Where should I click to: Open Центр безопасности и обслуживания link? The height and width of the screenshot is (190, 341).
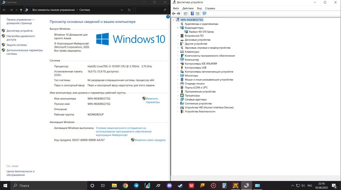[x=21, y=173]
